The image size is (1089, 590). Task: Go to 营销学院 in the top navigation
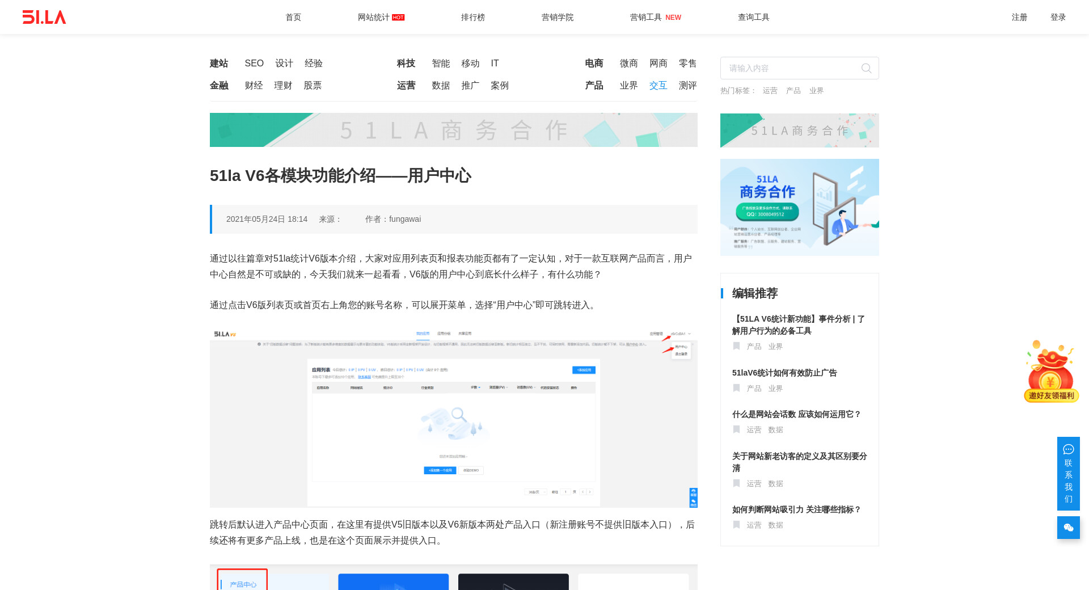pos(557,18)
